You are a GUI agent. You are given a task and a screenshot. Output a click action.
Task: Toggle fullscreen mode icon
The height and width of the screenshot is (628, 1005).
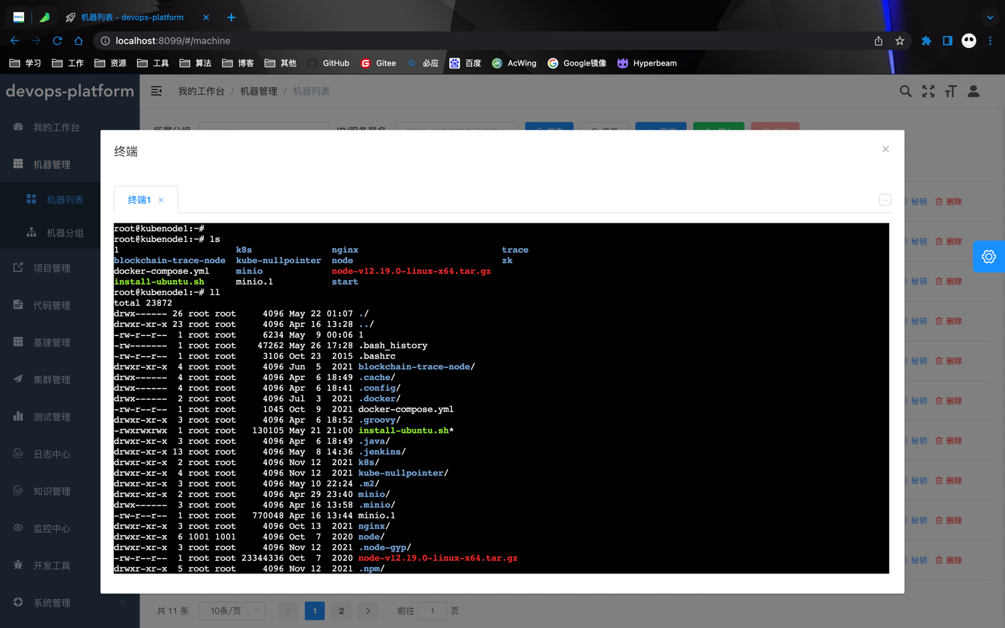pos(928,91)
